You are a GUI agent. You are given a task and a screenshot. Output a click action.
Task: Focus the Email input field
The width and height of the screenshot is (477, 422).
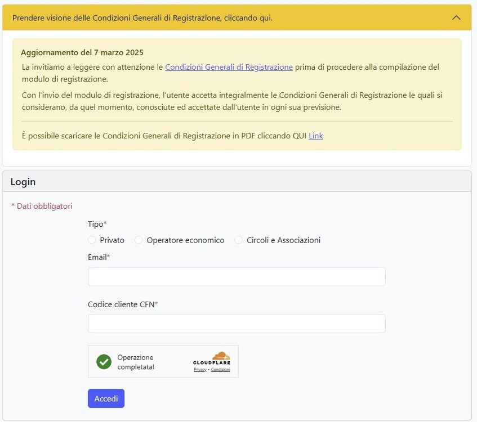coord(237,276)
